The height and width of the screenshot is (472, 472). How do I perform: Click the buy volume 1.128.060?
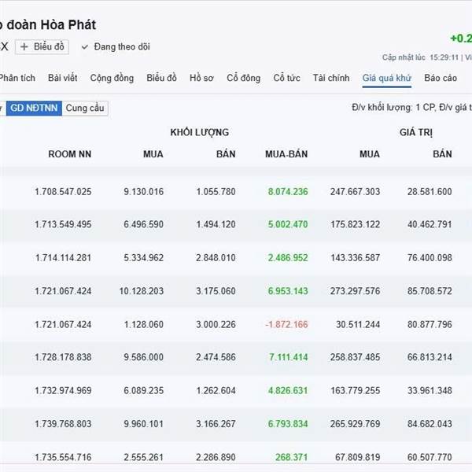(144, 324)
